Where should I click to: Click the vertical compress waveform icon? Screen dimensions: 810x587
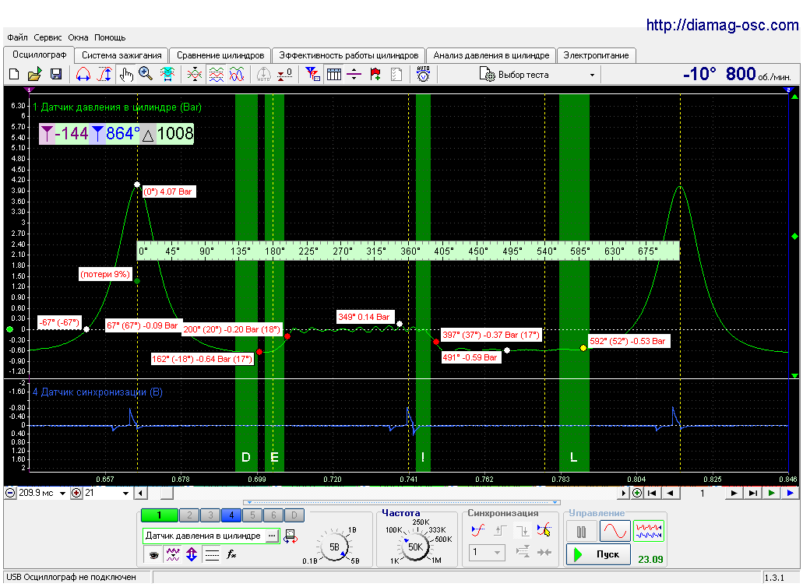(x=195, y=74)
